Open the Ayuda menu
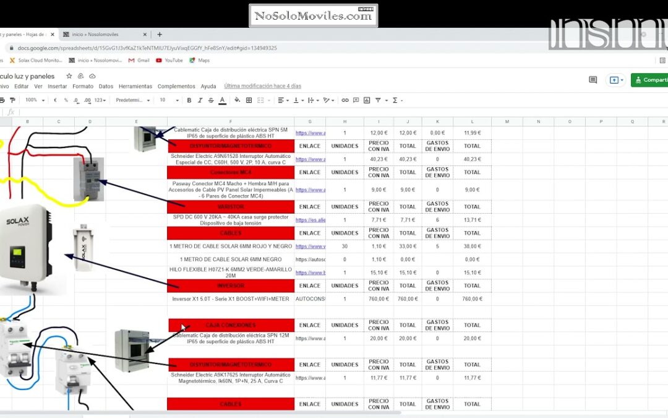Image resolution: width=668 pixels, height=418 pixels. [208, 86]
